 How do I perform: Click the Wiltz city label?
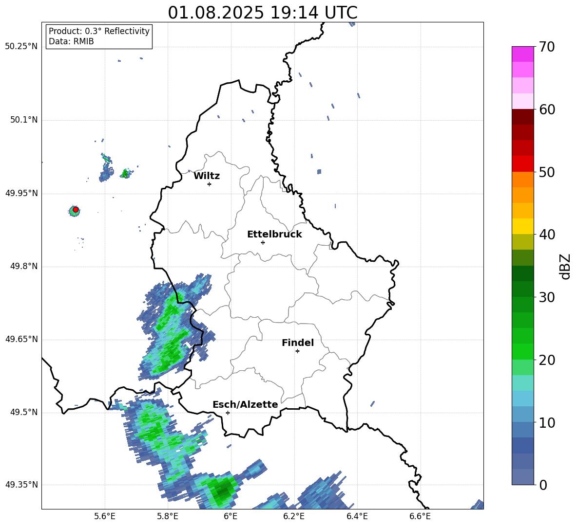[x=207, y=176]
